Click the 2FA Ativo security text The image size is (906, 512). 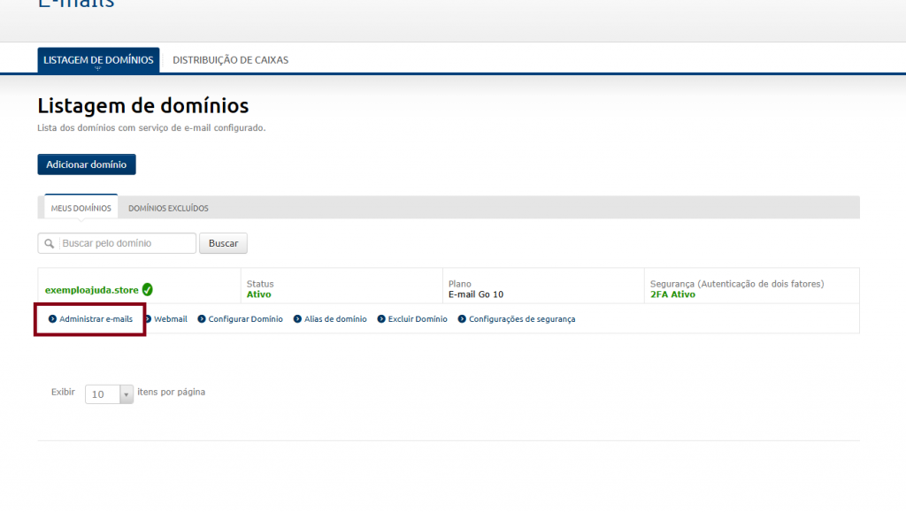(672, 294)
